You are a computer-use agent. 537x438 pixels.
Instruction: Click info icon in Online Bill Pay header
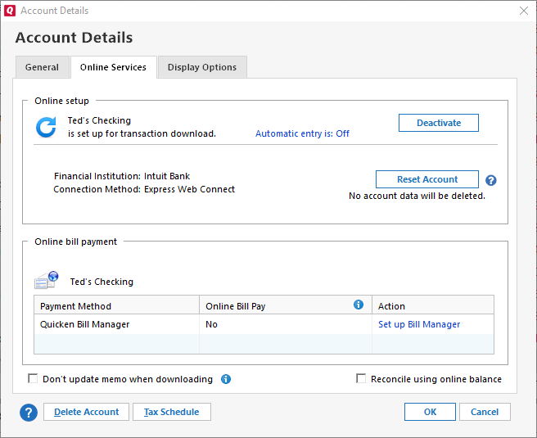358,305
